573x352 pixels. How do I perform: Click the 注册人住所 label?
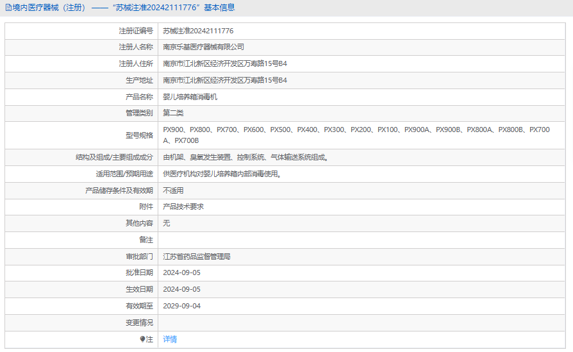point(136,63)
